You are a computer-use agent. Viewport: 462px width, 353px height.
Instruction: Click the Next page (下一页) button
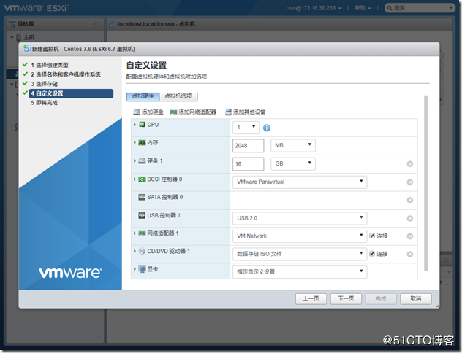(346, 298)
